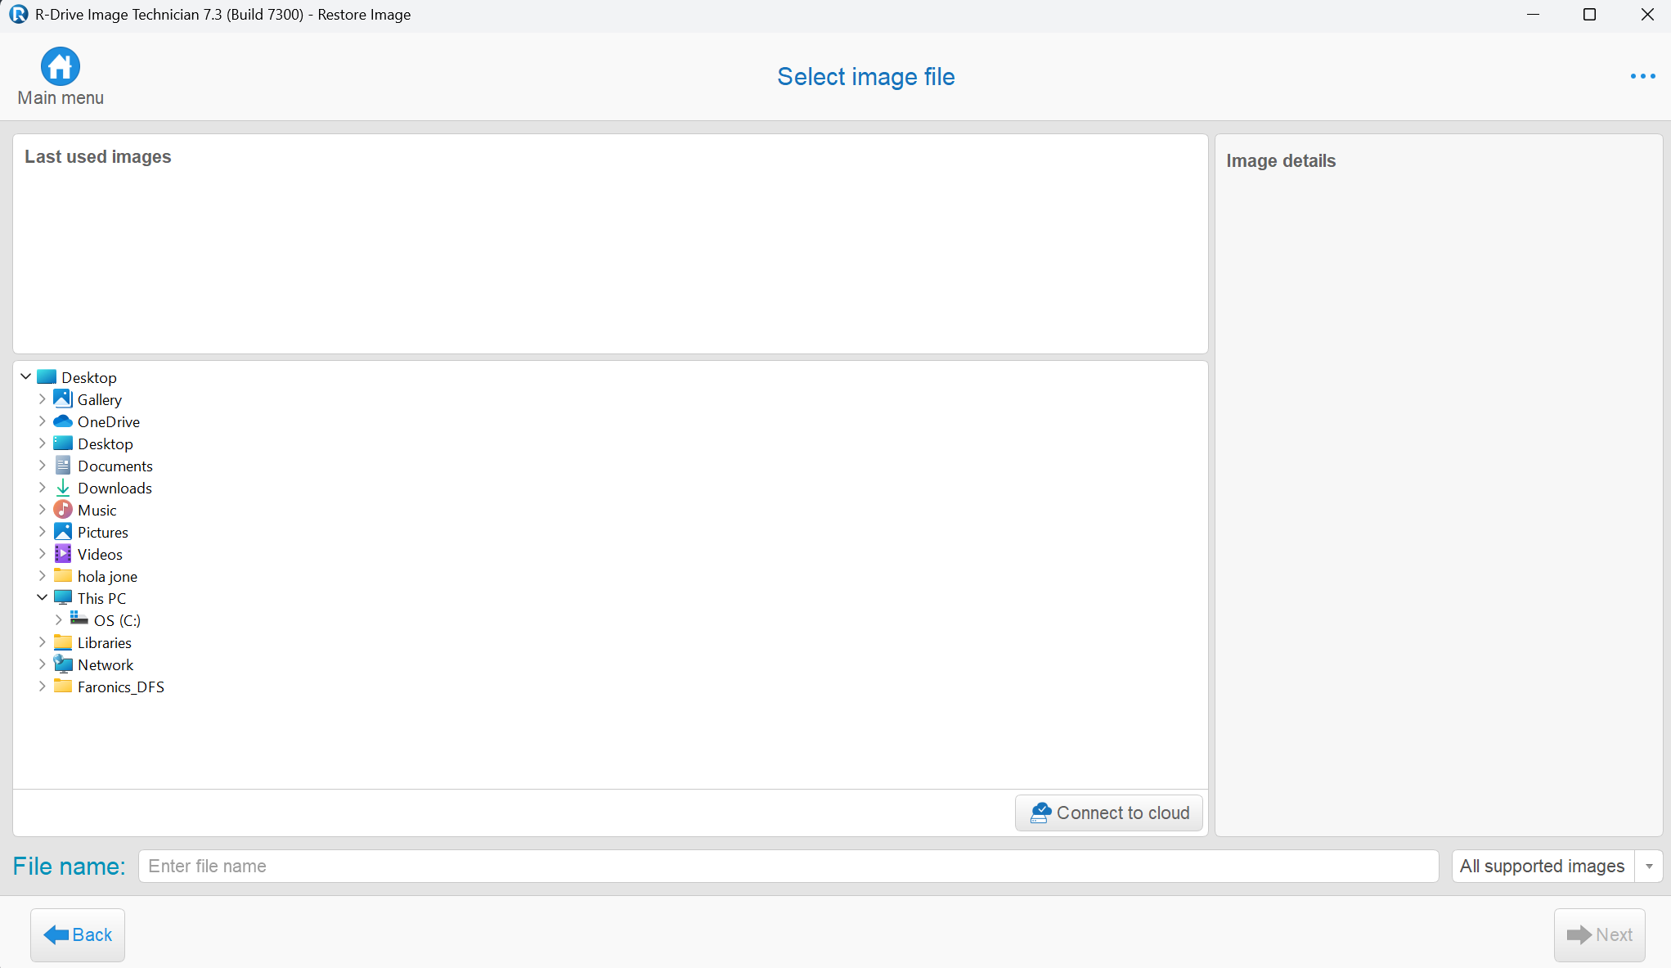Expand the Documents tree node

coord(43,466)
